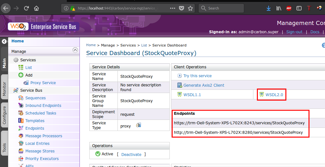Switch to the Monitor side tab
The width and height of the screenshot is (325, 167).
tap(4, 89)
